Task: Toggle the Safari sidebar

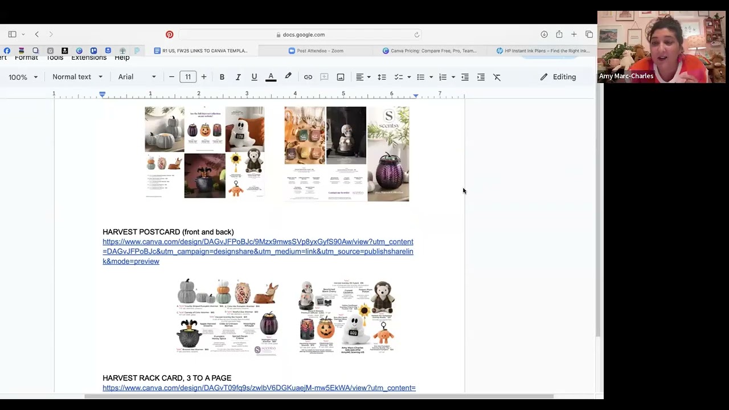Action: 12,35
